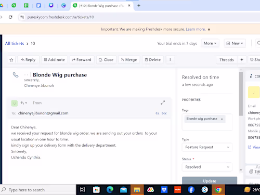The height and width of the screenshot is (195, 260).
Task: Add Cc recipients to the reply
Action: (x=158, y=113)
